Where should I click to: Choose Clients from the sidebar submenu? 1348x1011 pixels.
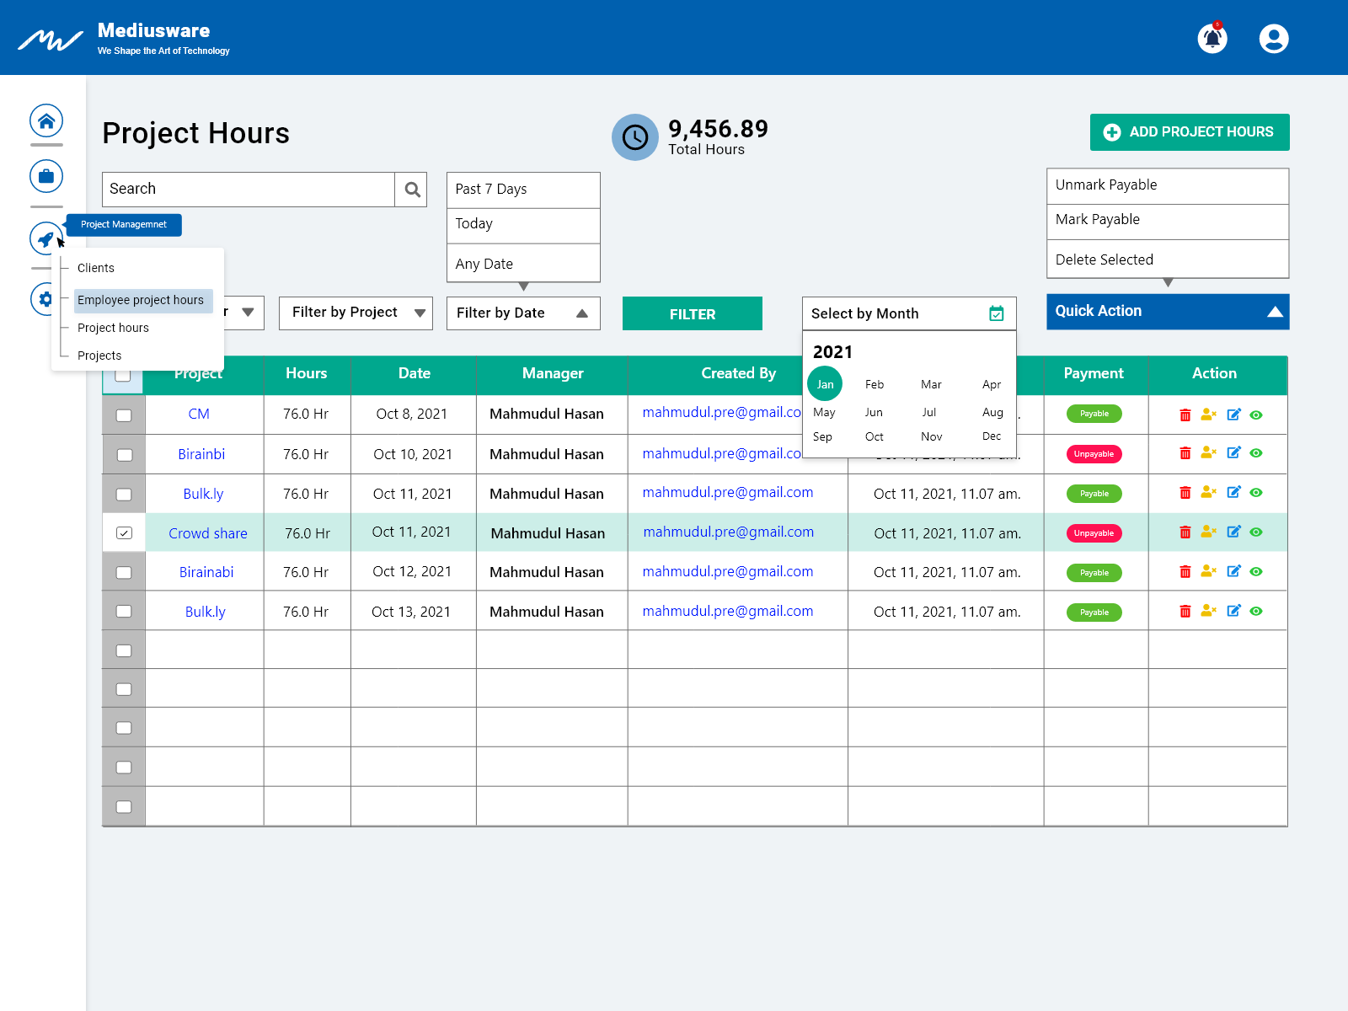[95, 268]
